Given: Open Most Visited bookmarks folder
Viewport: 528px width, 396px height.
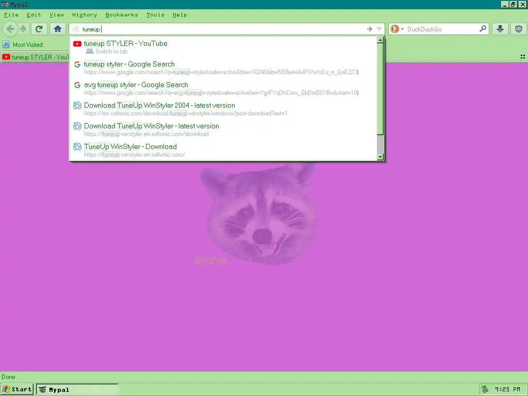Looking at the screenshot, I should coord(23,44).
